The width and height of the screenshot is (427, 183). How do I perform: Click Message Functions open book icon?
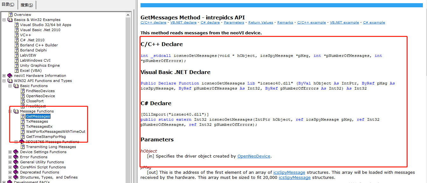pyautogui.click(x=16, y=111)
